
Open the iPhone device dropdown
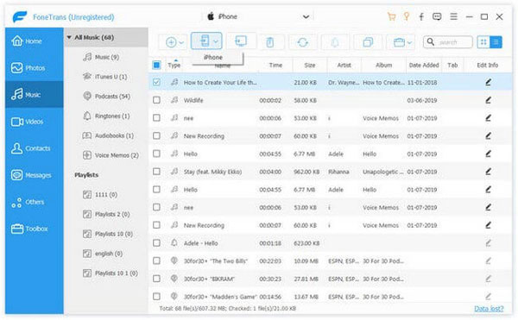point(306,16)
